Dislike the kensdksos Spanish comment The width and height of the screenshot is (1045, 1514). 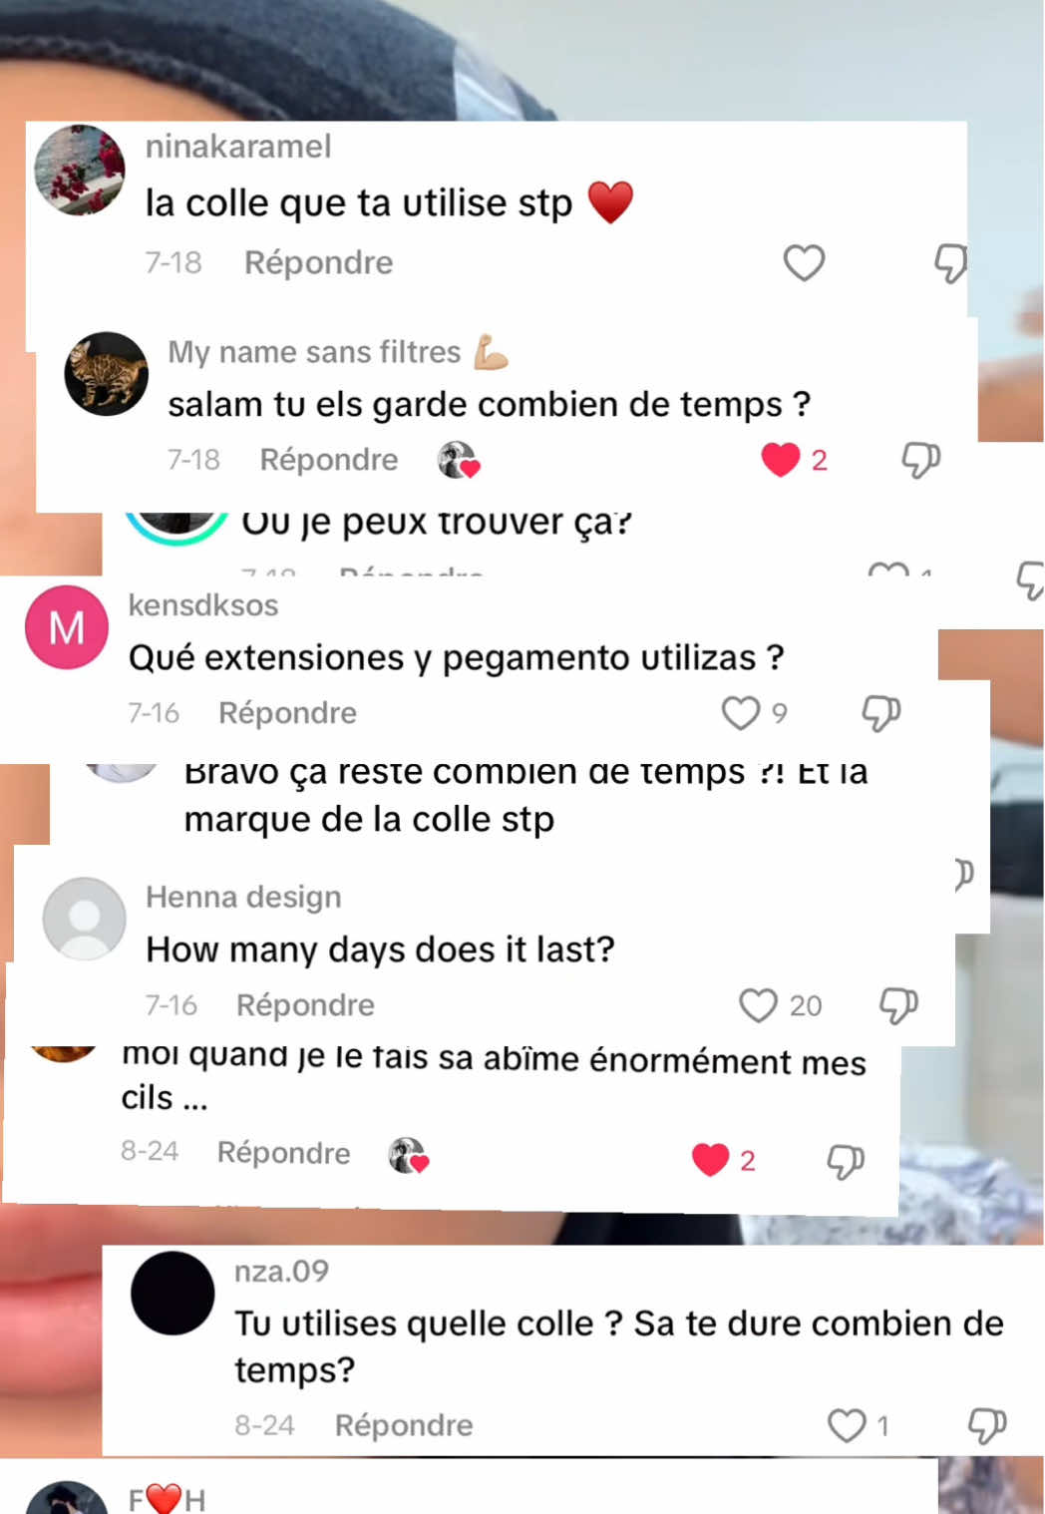coord(880,713)
